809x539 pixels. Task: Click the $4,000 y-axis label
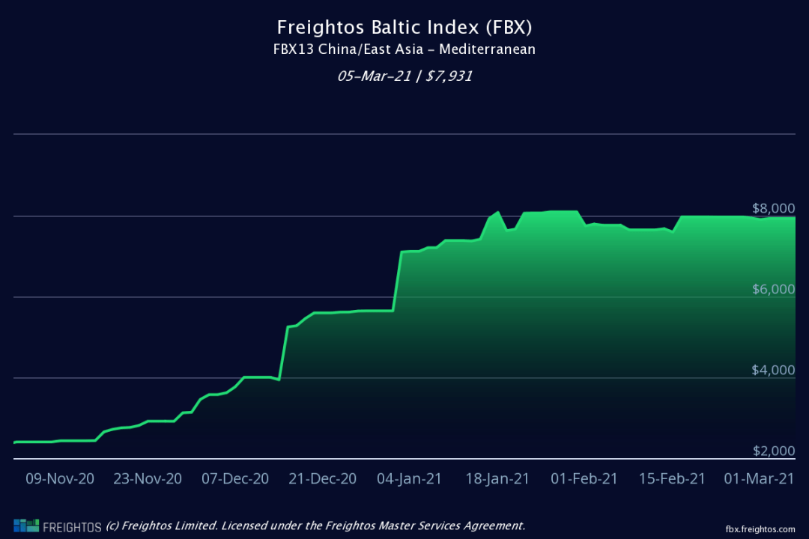[x=773, y=371]
